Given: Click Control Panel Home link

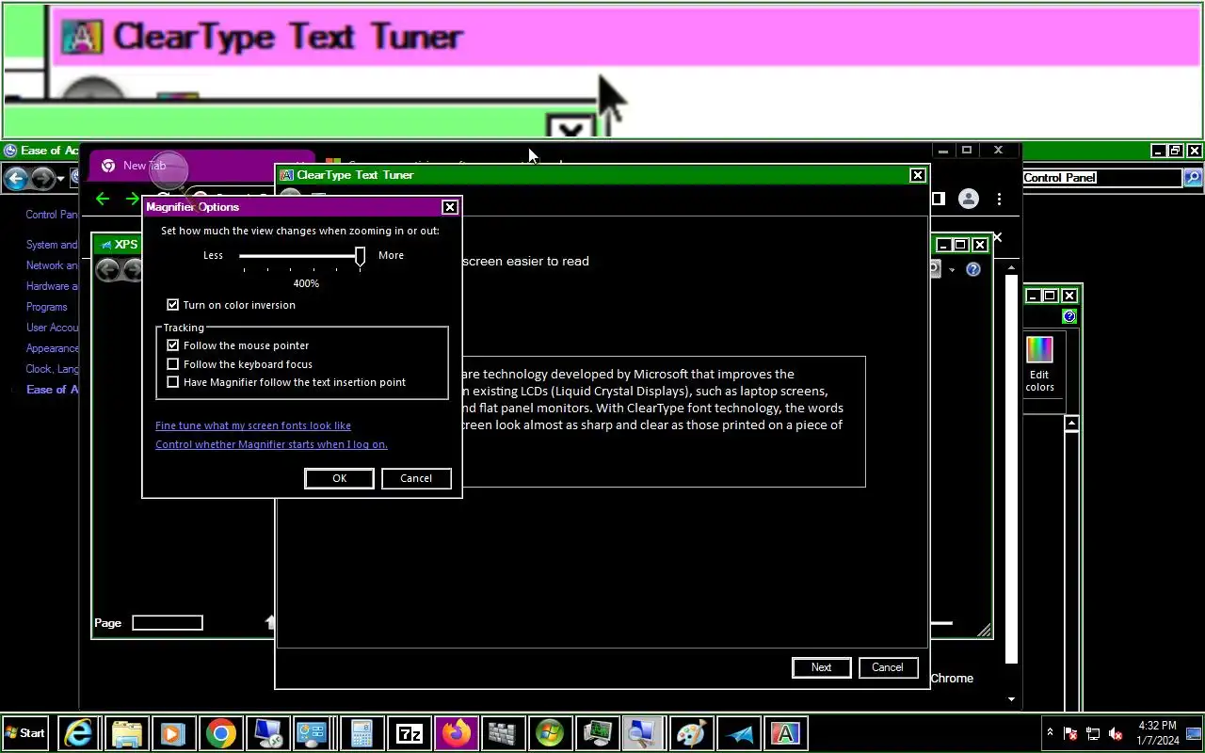Looking at the screenshot, I should (x=52, y=215).
